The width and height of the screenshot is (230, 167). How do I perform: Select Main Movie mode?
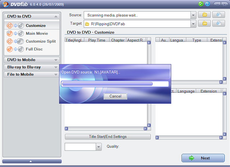coord(32,33)
